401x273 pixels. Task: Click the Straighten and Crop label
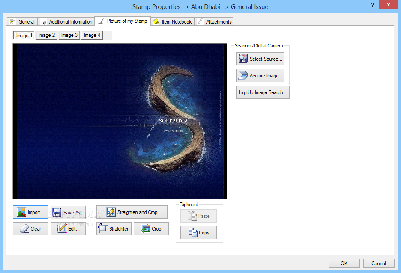coord(138,212)
